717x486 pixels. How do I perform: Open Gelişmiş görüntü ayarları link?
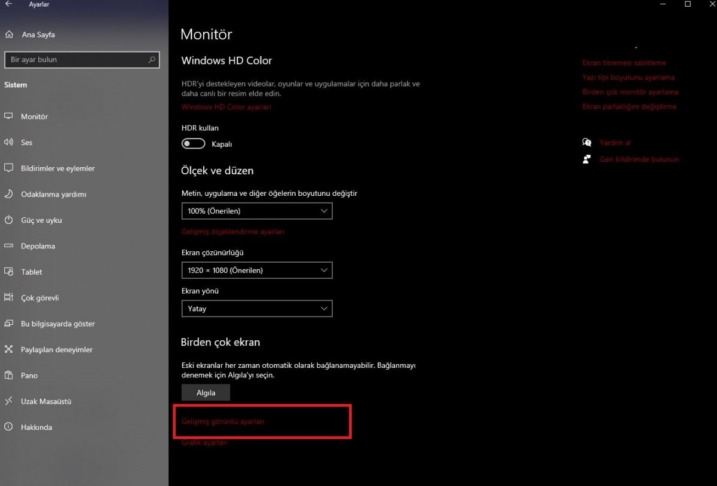tap(223, 422)
